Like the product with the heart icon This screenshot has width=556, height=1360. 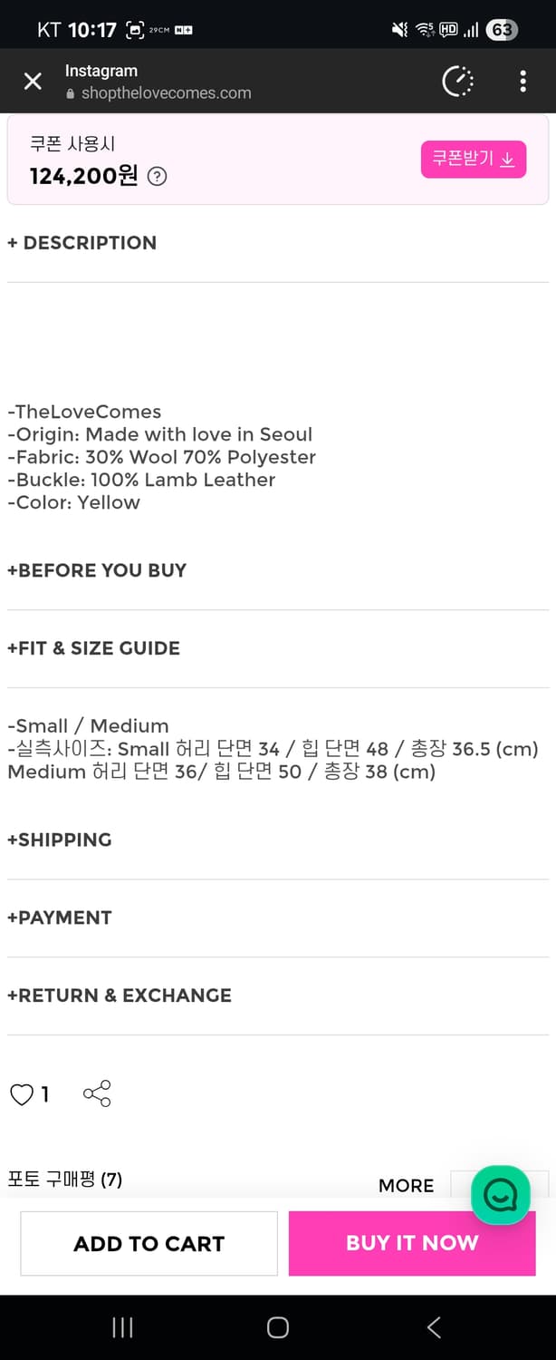tap(23, 1093)
